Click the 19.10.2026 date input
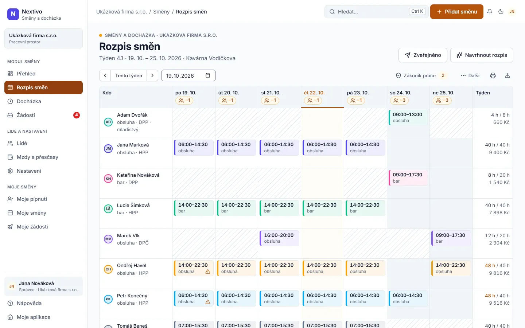The height and width of the screenshot is (328, 525). coord(188,75)
